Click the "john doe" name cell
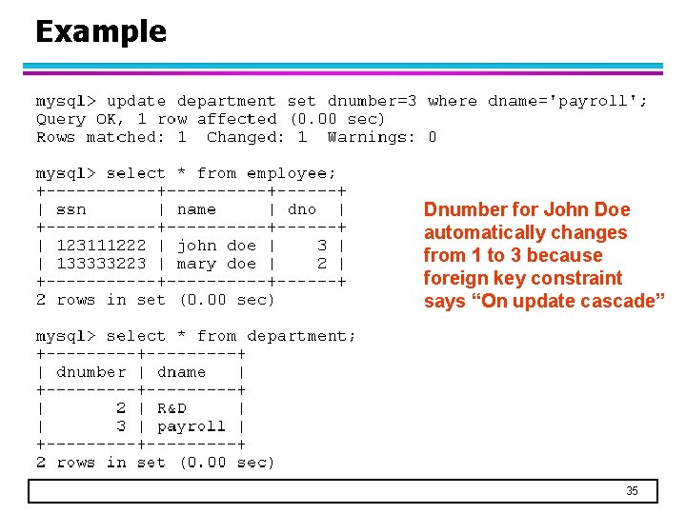This screenshot has height=514, width=686. pos(216,247)
